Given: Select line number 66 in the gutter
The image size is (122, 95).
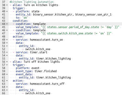Looking at the screenshot, I should pyautogui.click(x=4, y=93).
